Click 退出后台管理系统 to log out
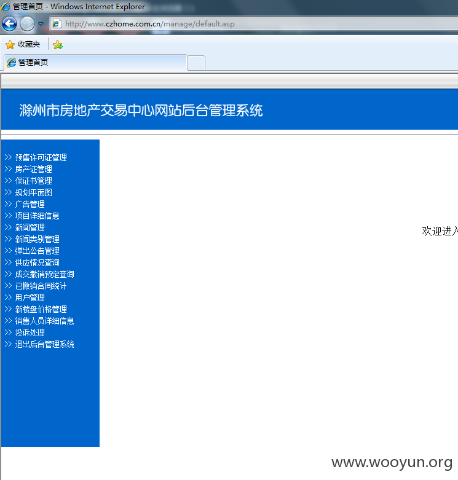Image resolution: width=458 pixels, height=480 pixels. pyautogui.click(x=44, y=344)
